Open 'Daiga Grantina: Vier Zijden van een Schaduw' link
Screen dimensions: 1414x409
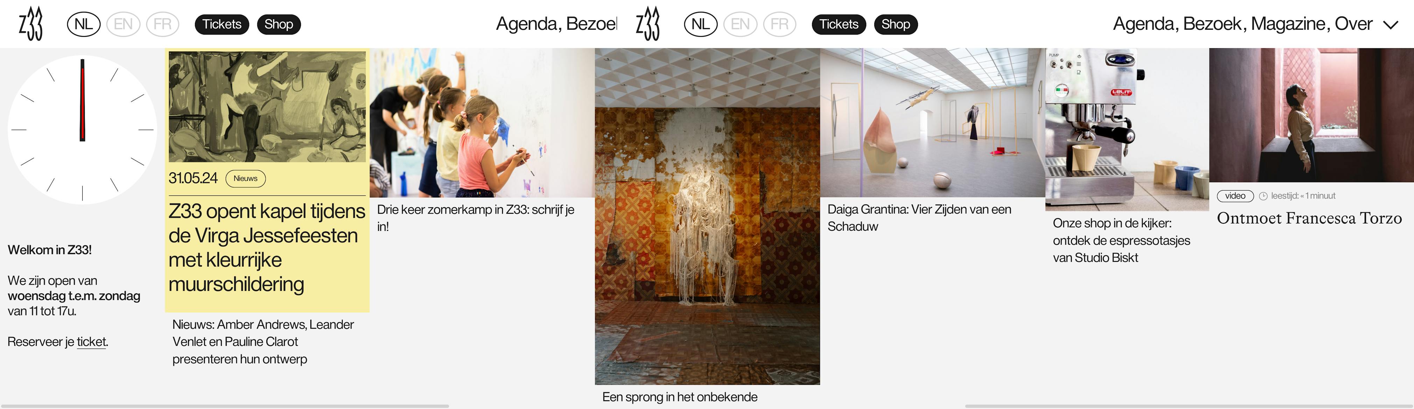click(x=919, y=218)
